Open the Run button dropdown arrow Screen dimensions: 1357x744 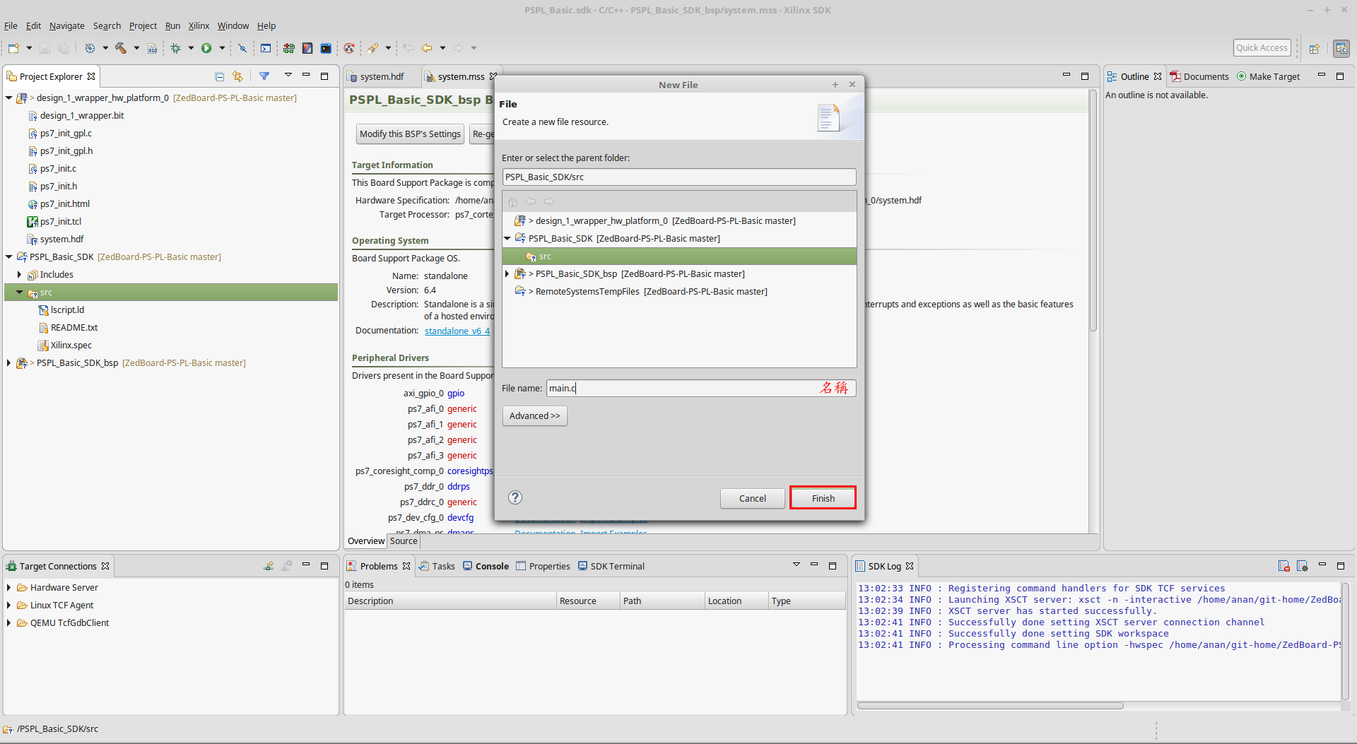click(222, 48)
